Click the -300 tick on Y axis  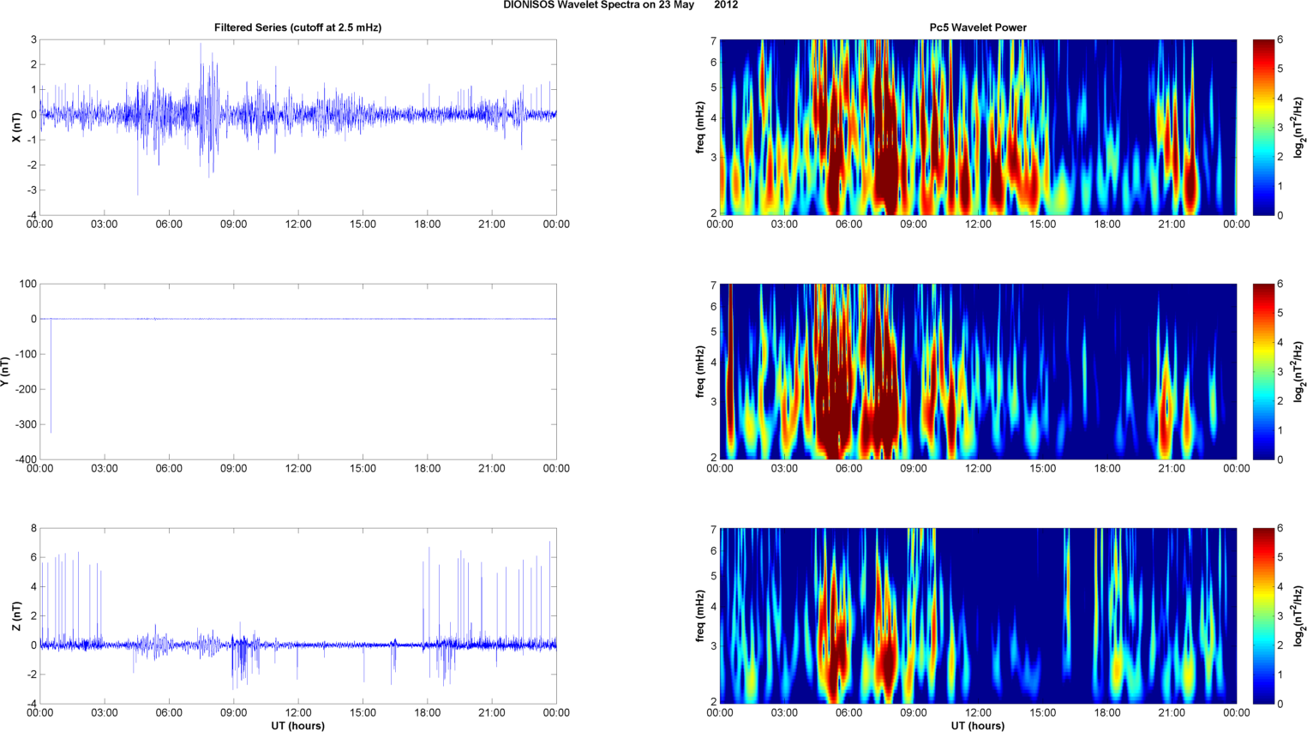point(27,424)
